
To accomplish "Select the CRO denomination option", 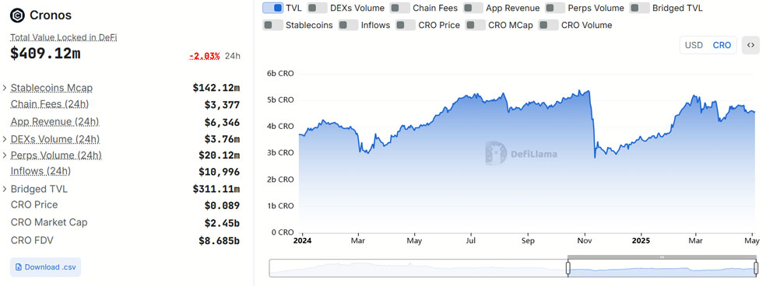I will click(x=722, y=45).
